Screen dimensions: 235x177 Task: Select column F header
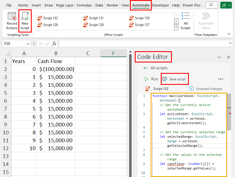[x=114, y=53]
